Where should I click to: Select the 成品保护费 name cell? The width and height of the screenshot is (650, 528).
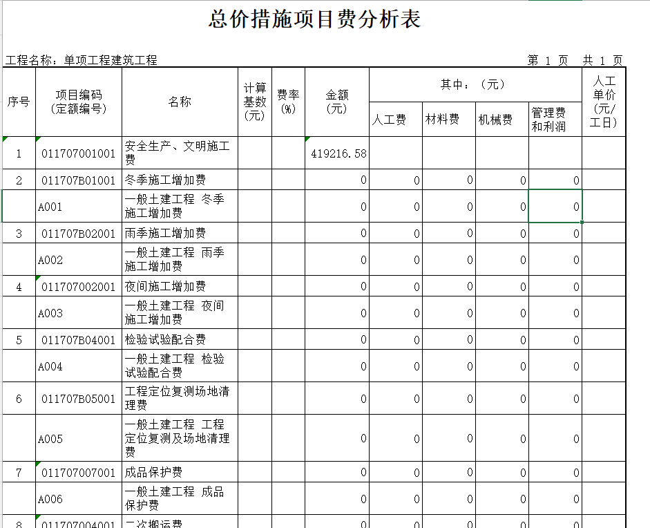click(180, 472)
